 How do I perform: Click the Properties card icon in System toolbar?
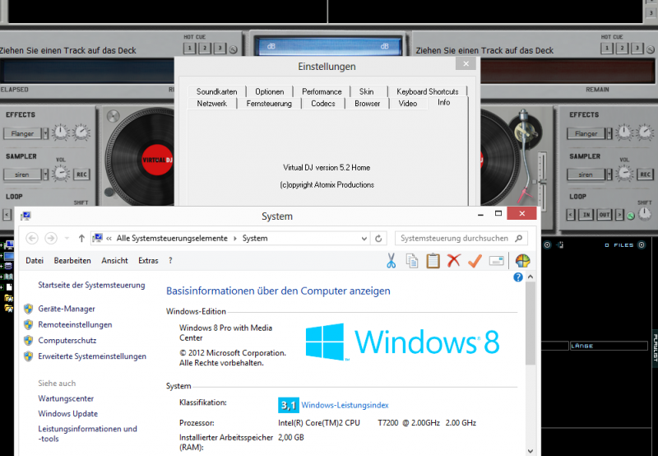pos(496,261)
